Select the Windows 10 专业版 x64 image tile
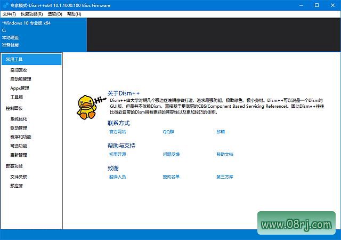Viewport: 341px width, 240px height. 44,35
